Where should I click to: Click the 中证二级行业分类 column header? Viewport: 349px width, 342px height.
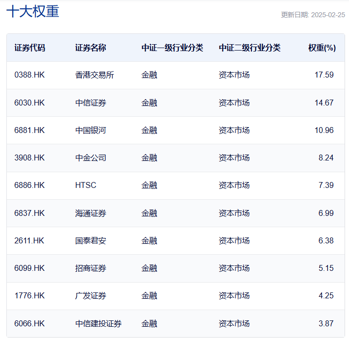(249, 48)
